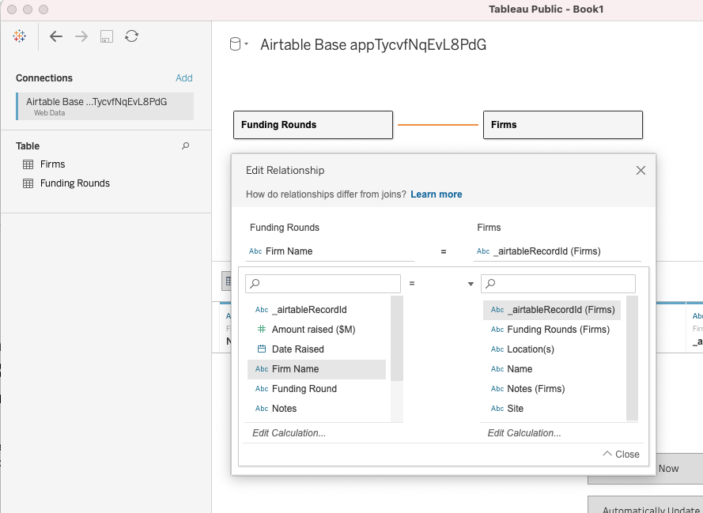The image size is (703, 513).
Task: Add a new connection
Action: click(183, 78)
